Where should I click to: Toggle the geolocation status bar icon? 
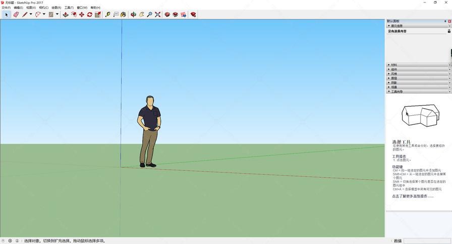point(3,241)
